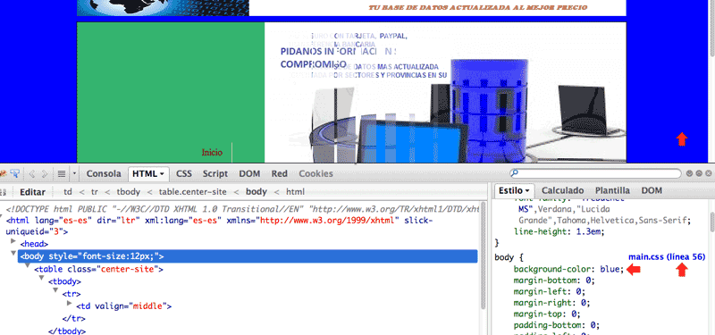The width and height of the screenshot is (715, 335).
Task: Detach Firebug with the up-arrow circle icon
Action: tap(699, 173)
